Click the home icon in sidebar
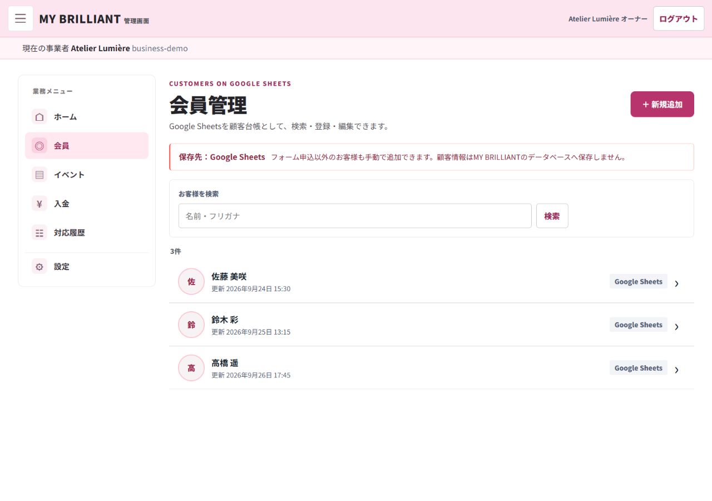 39,117
